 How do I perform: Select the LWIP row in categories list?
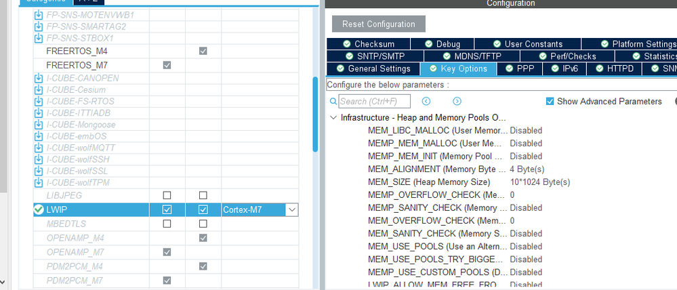point(166,210)
